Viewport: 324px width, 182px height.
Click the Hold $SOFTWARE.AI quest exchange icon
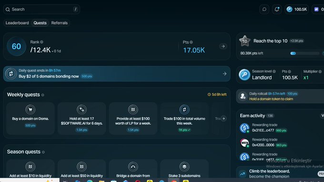[81, 109]
